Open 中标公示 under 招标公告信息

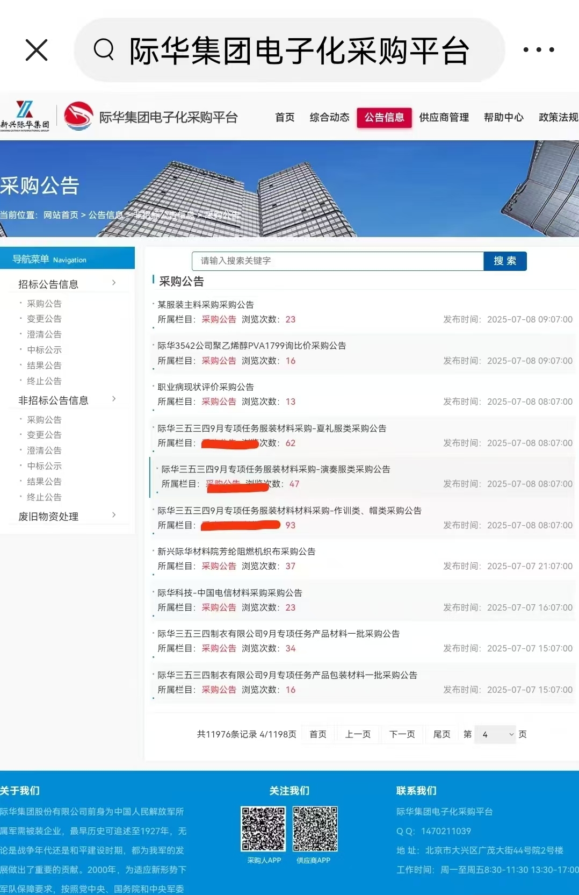45,350
